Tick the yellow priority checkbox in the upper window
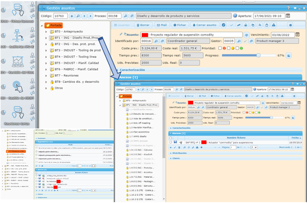307x203 pixels. [229, 48]
